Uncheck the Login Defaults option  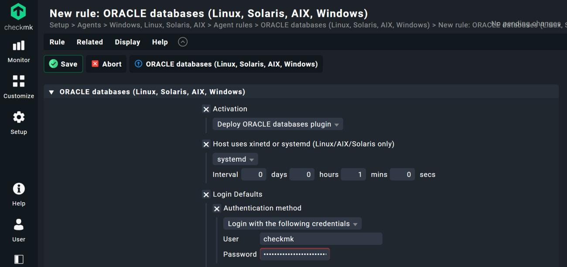click(206, 195)
